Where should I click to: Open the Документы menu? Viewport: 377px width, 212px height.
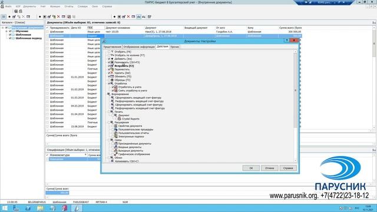tap(29, 6)
